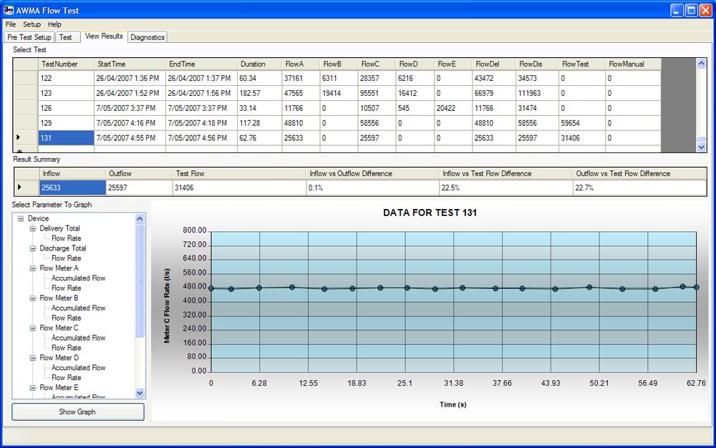Collapse the Discharge Total node
The width and height of the screenshot is (716, 448).
(32, 248)
